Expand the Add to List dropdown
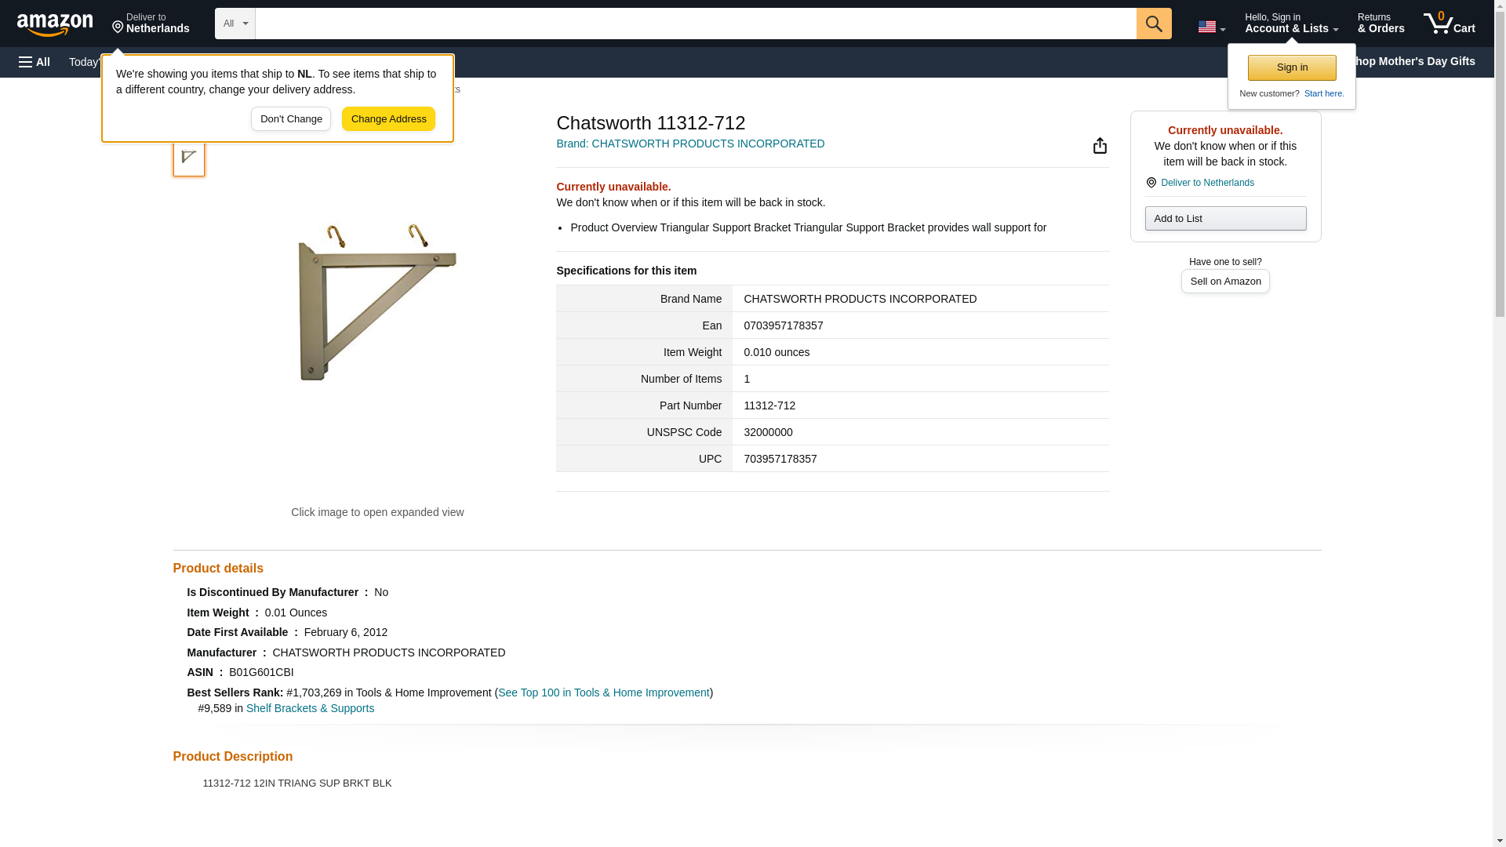The image size is (1506, 847). click(x=1224, y=219)
